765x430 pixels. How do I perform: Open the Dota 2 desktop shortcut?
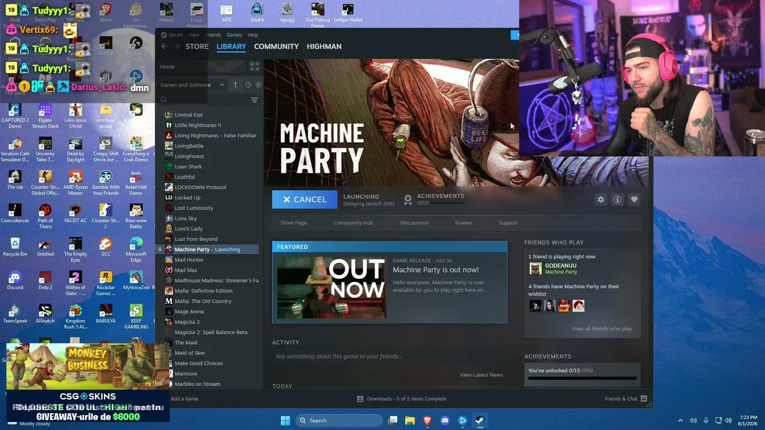coord(45,281)
